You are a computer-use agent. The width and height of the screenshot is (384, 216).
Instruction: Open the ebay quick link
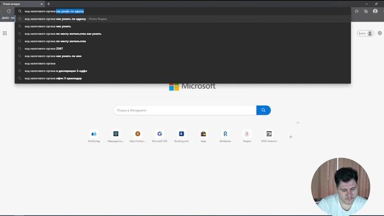[203, 136]
